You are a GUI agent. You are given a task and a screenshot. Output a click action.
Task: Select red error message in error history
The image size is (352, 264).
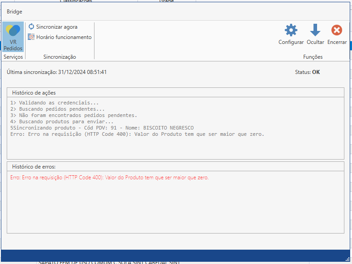click(x=109, y=177)
